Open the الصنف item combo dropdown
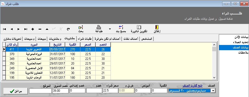Screen dimensions: 249x97 (213, 91)
